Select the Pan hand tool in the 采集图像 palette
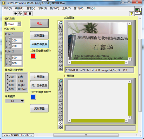144x139 pixels. 60,30
